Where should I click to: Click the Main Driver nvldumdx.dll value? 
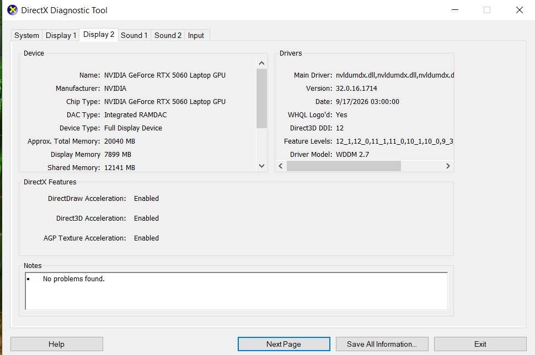[x=395, y=75]
